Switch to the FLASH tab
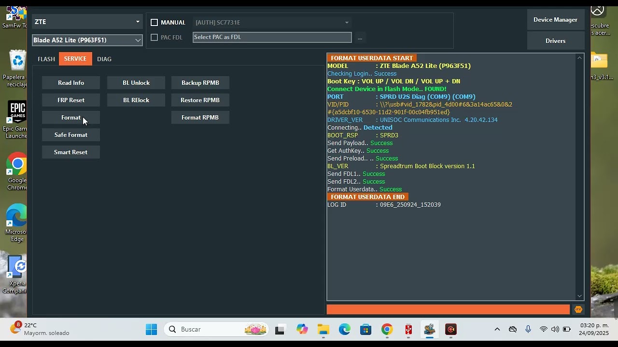Image resolution: width=618 pixels, height=347 pixels. click(46, 59)
